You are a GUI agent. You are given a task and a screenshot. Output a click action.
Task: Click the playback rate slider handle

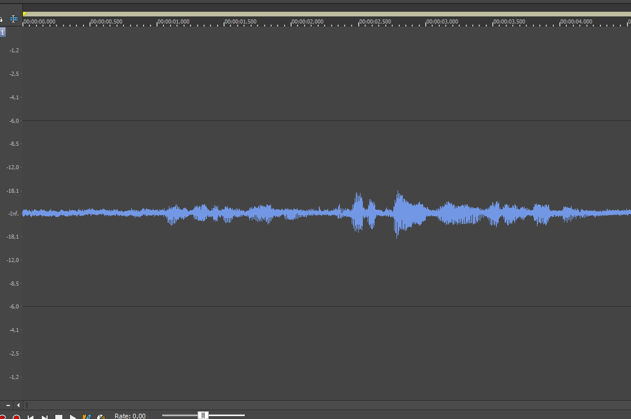coord(203,415)
